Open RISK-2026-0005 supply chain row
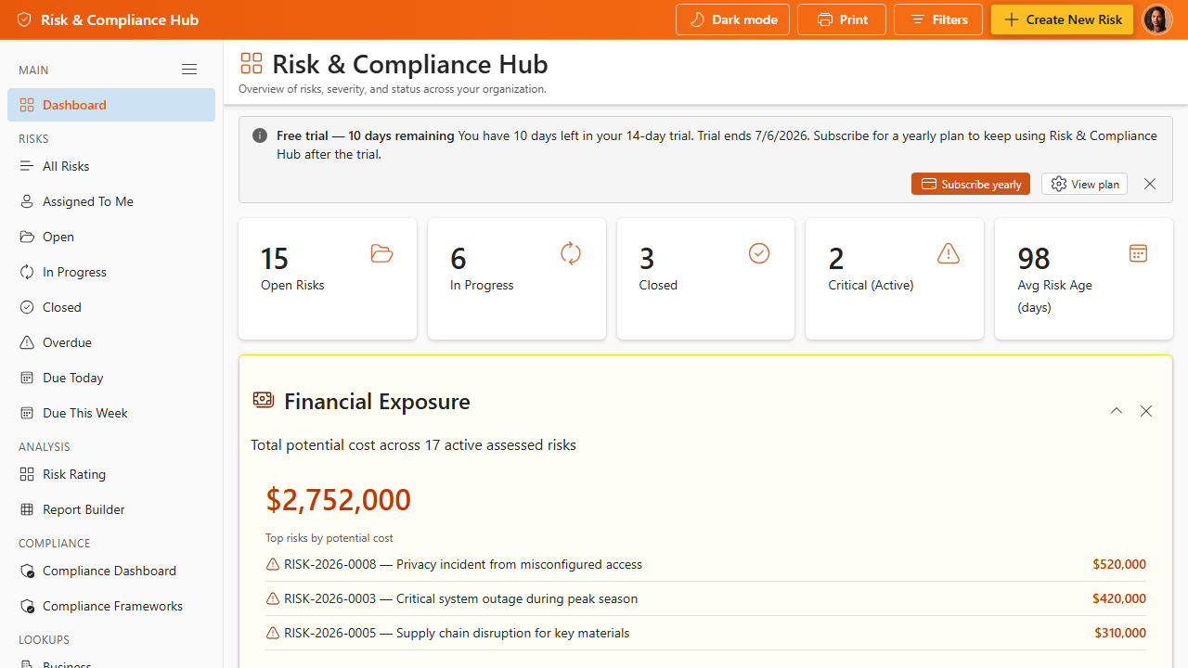 coord(705,633)
